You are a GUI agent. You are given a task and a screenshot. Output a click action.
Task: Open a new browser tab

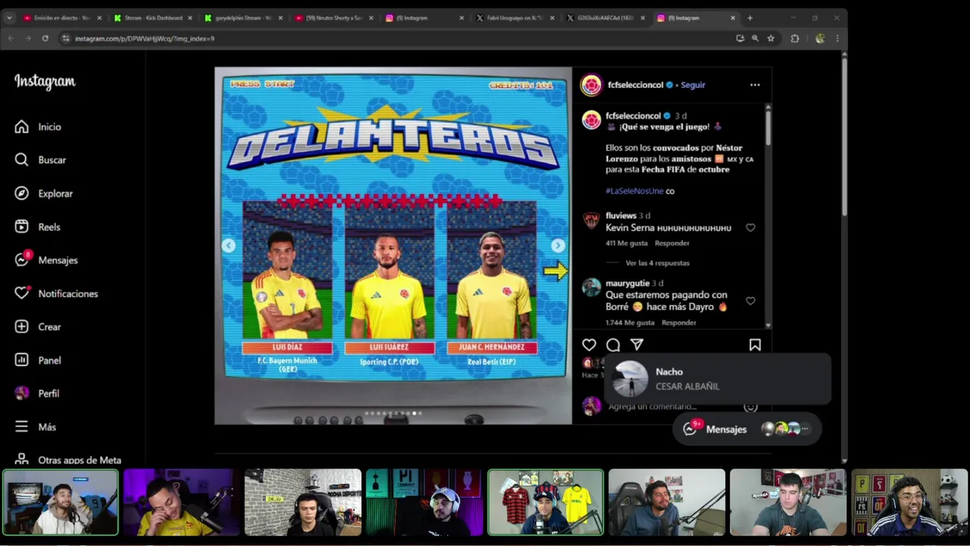749,17
